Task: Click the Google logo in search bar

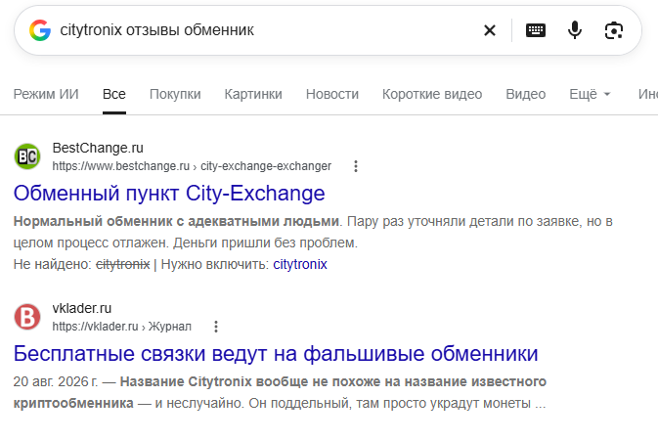Action: pyautogui.click(x=40, y=30)
